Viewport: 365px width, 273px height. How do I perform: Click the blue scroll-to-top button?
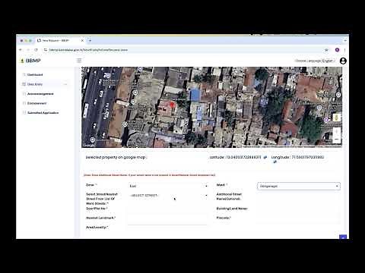click(343, 237)
